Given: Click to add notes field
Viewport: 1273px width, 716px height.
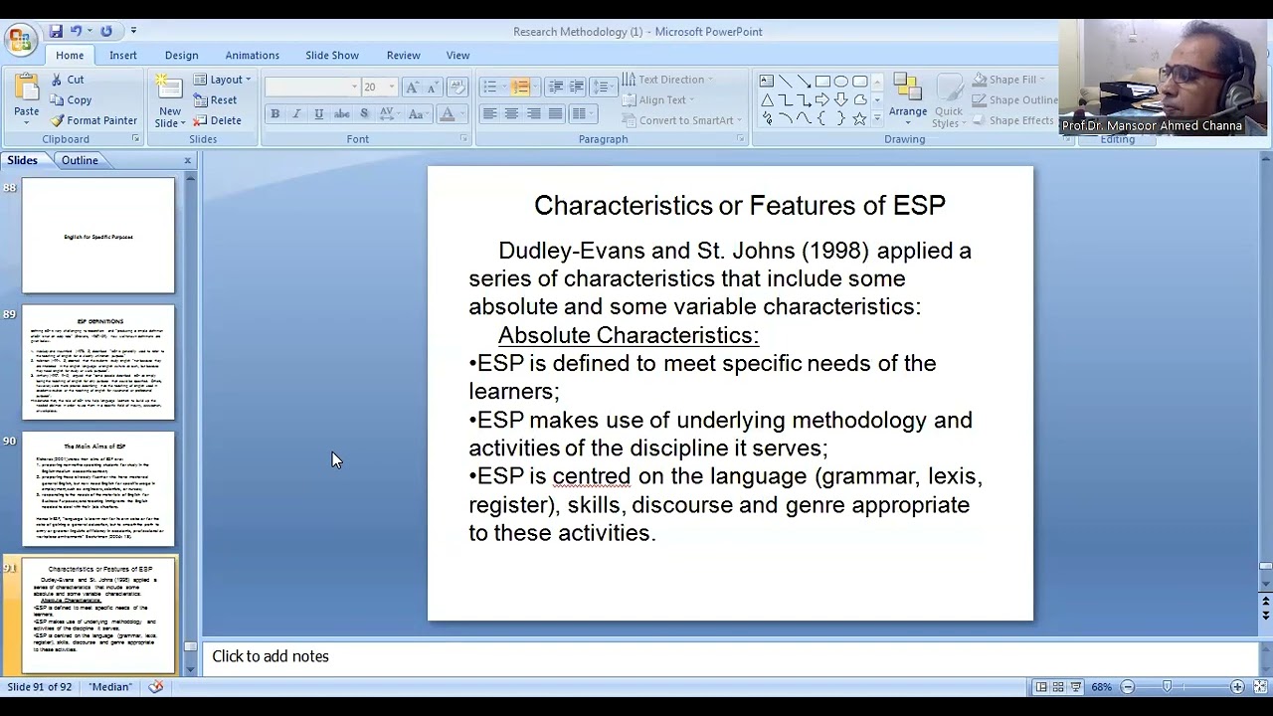Looking at the screenshot, I should (731, 656).
